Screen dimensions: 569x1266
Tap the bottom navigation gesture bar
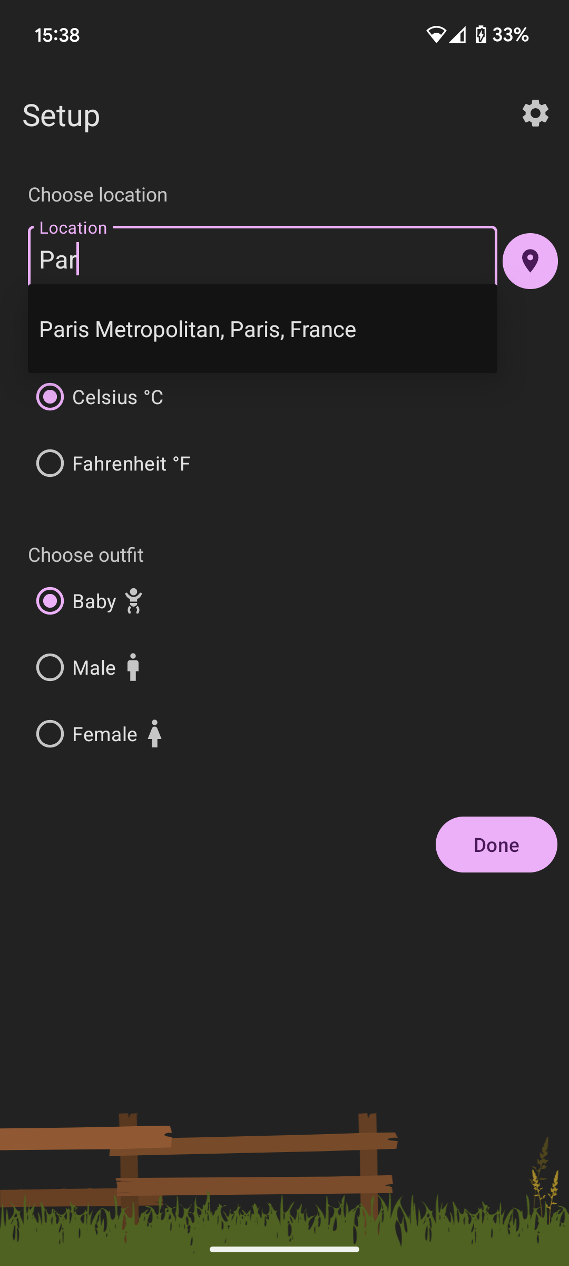pyautogui.click(x=284, y=1249)
